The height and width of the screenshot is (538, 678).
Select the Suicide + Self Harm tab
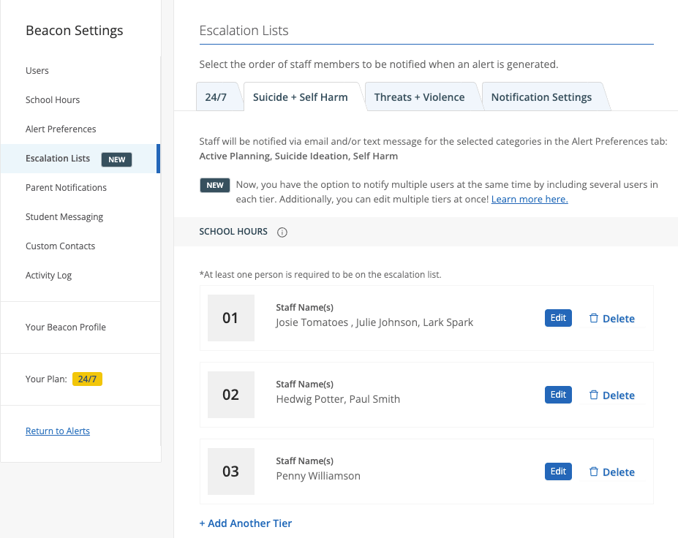pos(301,96)
